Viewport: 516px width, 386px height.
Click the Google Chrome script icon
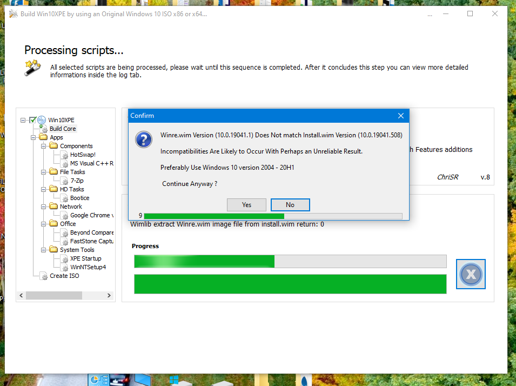[x=65, y=215]
